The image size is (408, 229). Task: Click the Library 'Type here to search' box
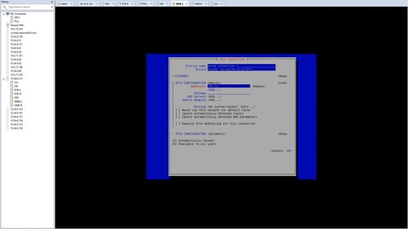(x=29, y=7)
